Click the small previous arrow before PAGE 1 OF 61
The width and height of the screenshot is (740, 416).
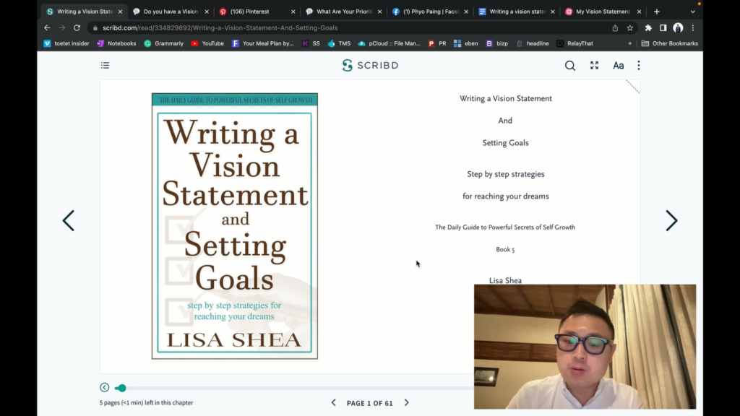pyautogui.click(x=334, y=403)
